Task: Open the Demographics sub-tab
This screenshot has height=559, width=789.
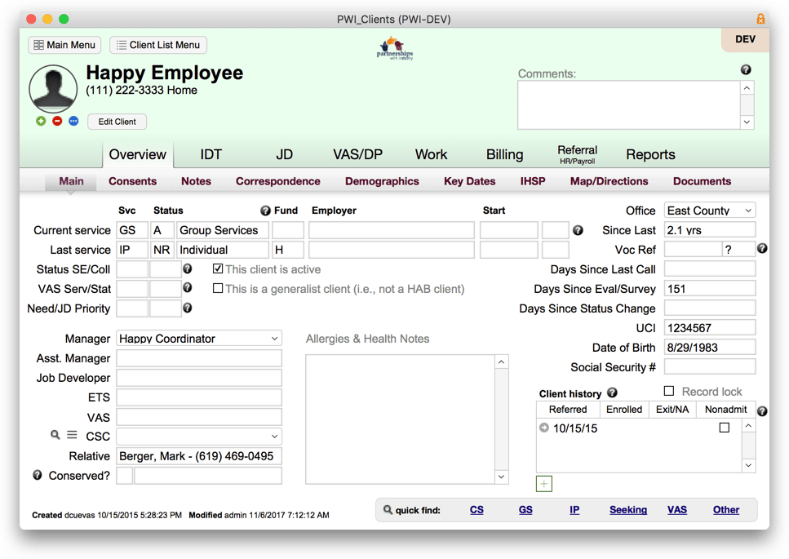Action: coord(382,180)
